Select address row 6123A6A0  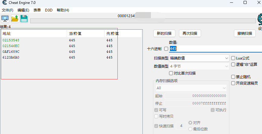pos(71,57)
